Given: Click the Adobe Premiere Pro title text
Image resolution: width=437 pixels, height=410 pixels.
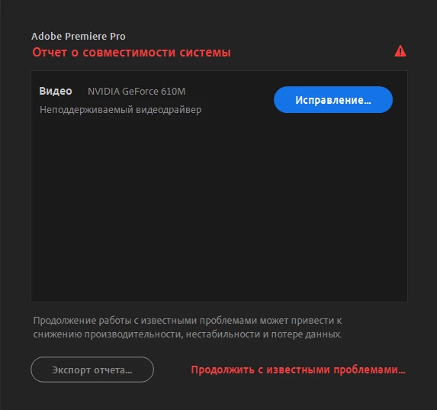Looking at the screenshot, I should (79, 37).
